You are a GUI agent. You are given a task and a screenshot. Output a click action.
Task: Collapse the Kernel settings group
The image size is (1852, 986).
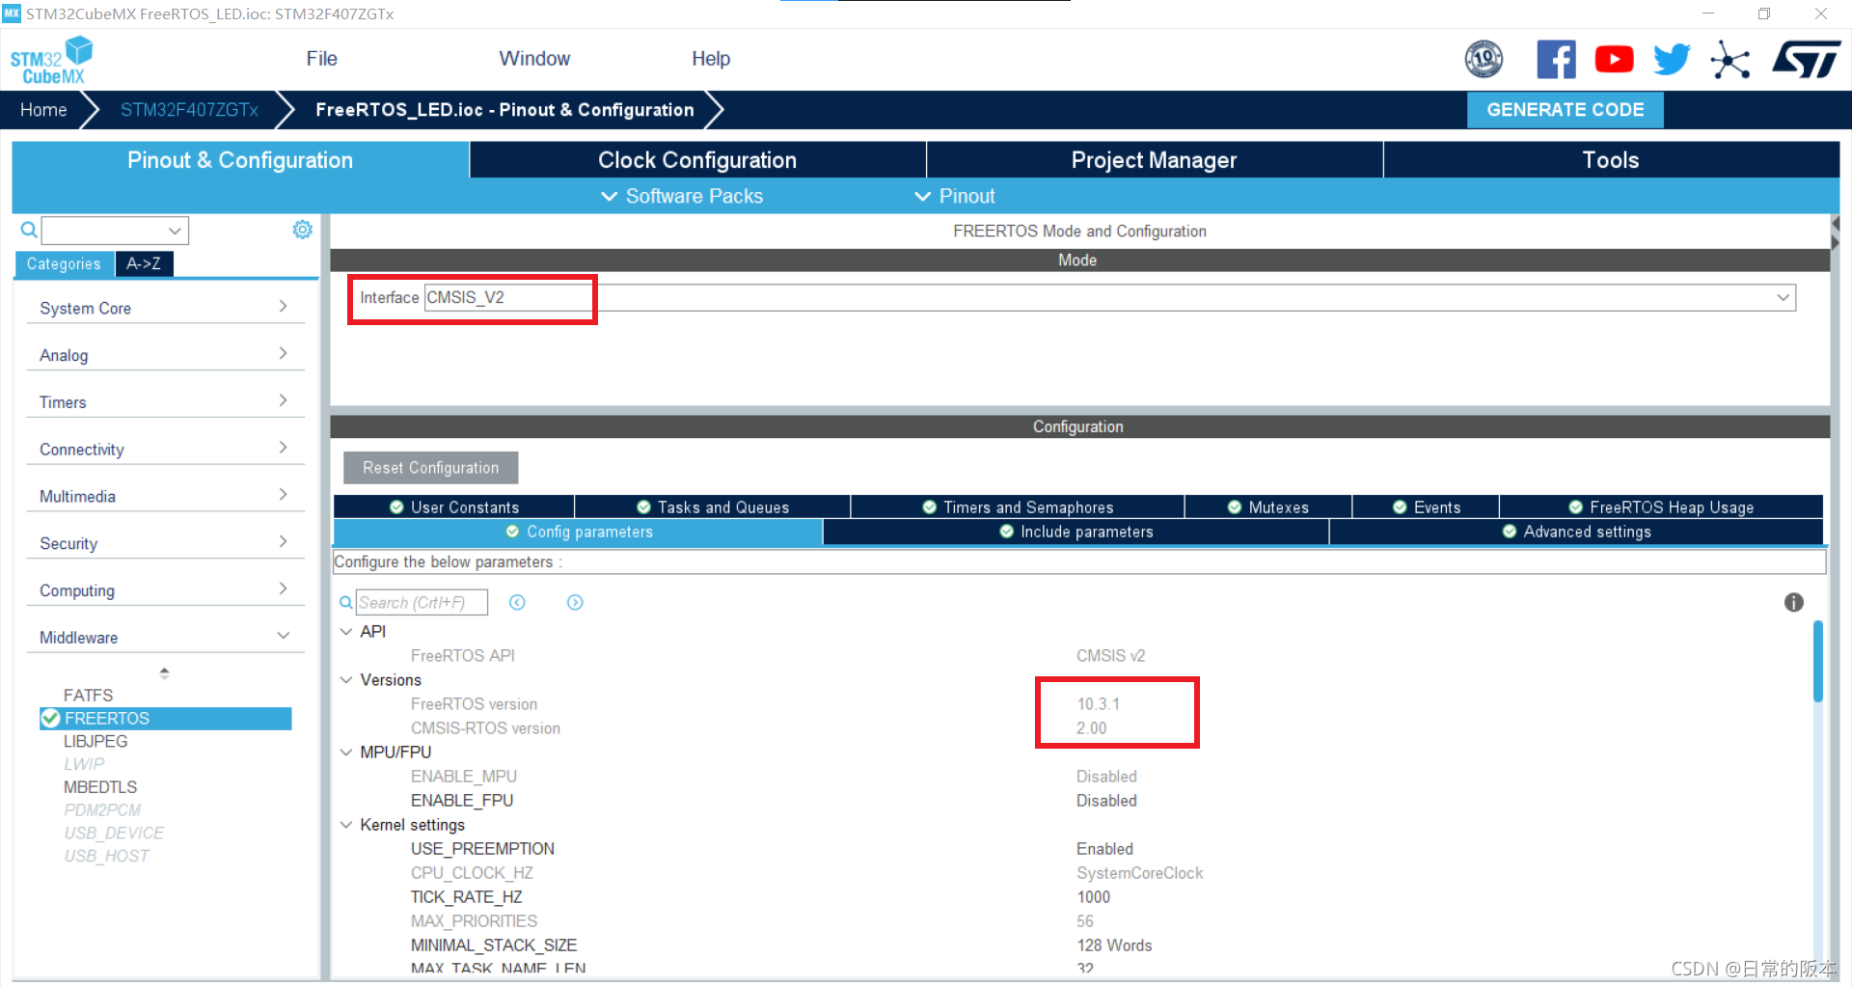tap(346, 824)
